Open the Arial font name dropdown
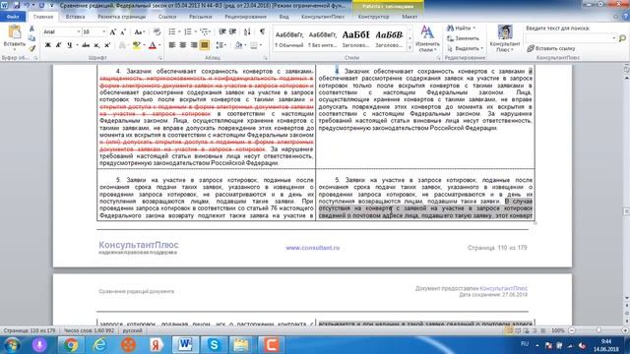The width and height of the screenshot is (630, 354). pos(79,32)
